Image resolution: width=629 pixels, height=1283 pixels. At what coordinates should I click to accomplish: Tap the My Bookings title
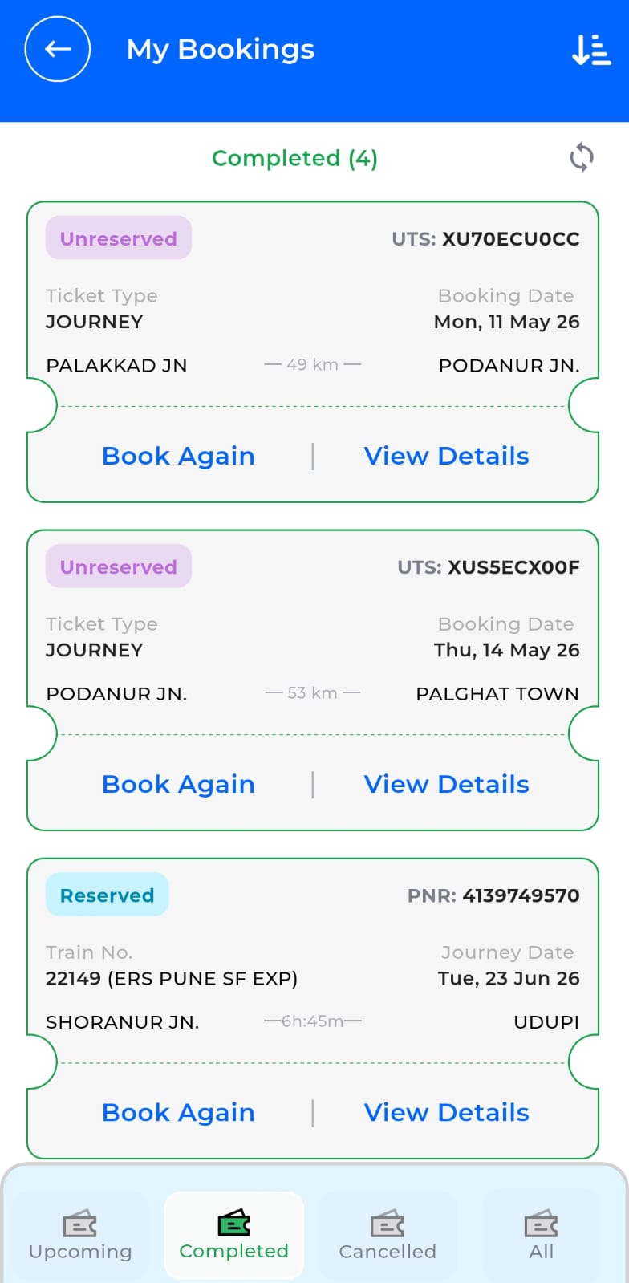pos(221,50)
